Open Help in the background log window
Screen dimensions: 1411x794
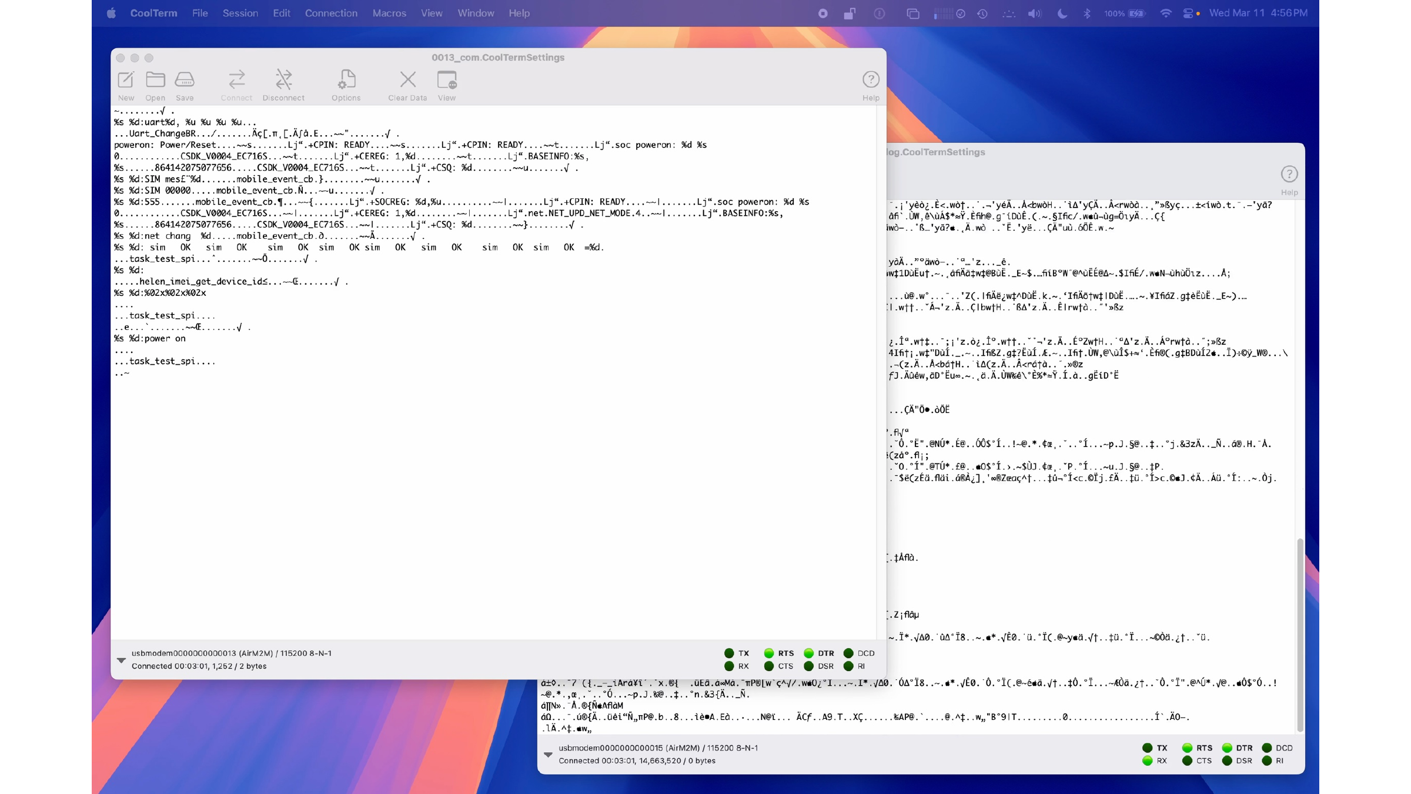coord(1289,180)
